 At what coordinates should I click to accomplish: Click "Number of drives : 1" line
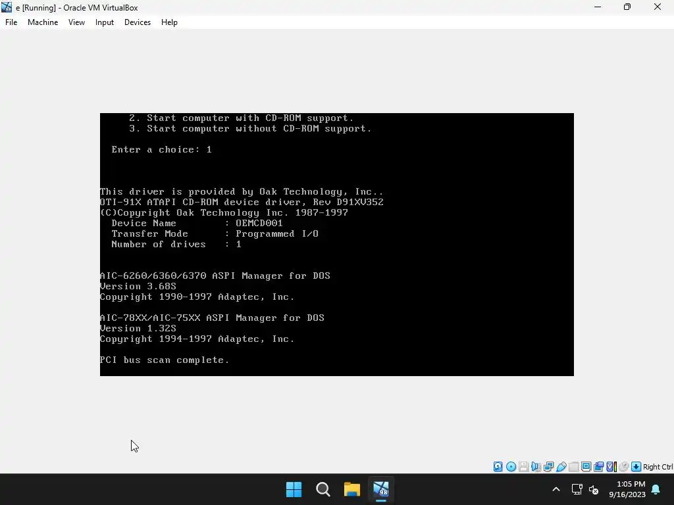(x=176, y=245)
